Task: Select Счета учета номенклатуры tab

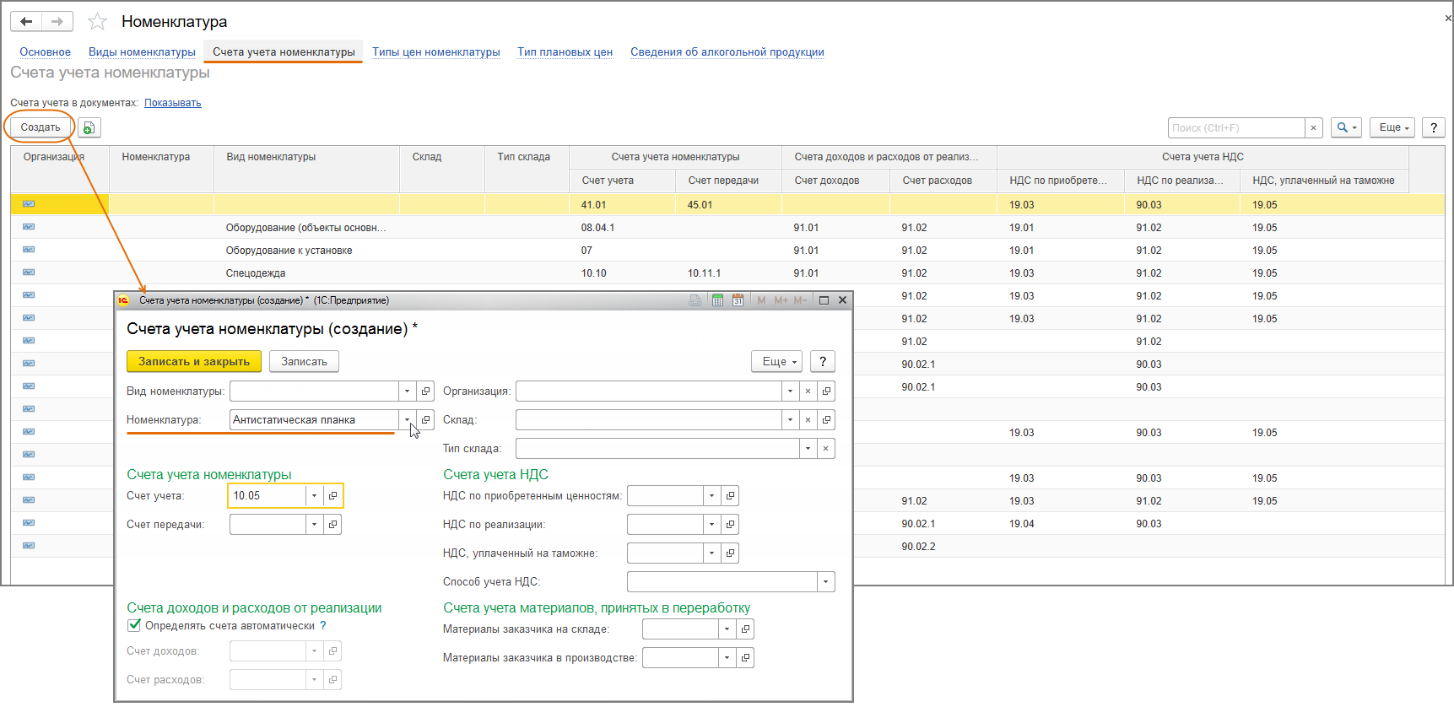Action: click(x=284, y=52)
